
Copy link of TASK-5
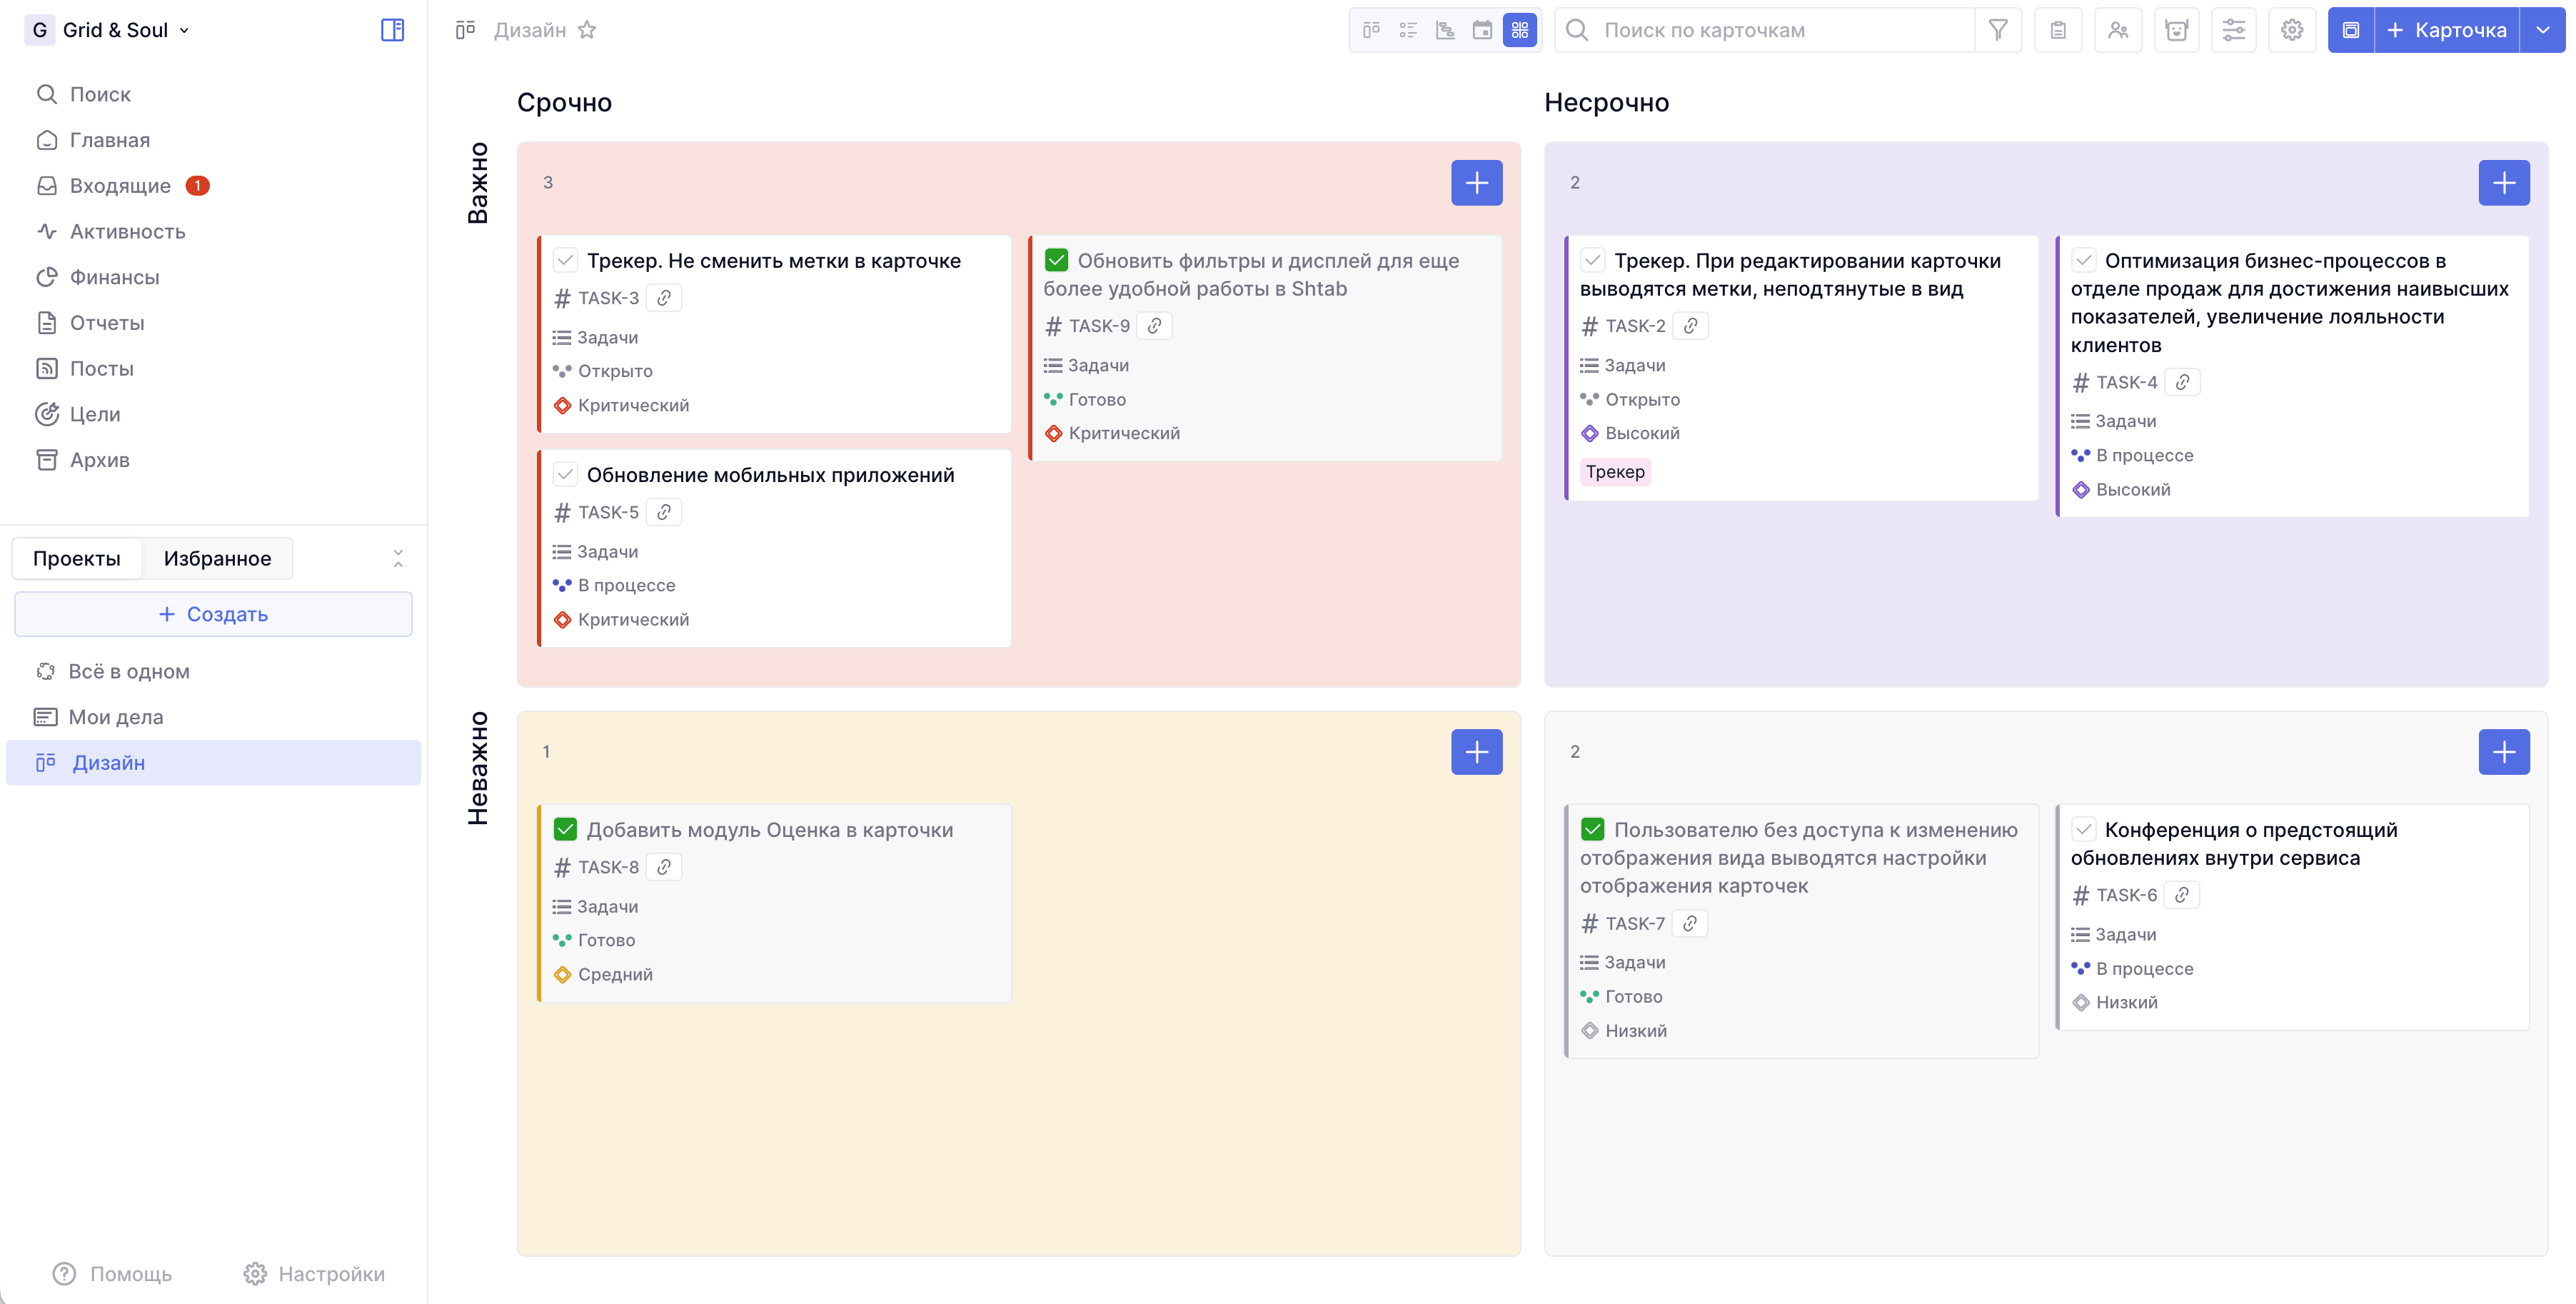tap(664, 512)
